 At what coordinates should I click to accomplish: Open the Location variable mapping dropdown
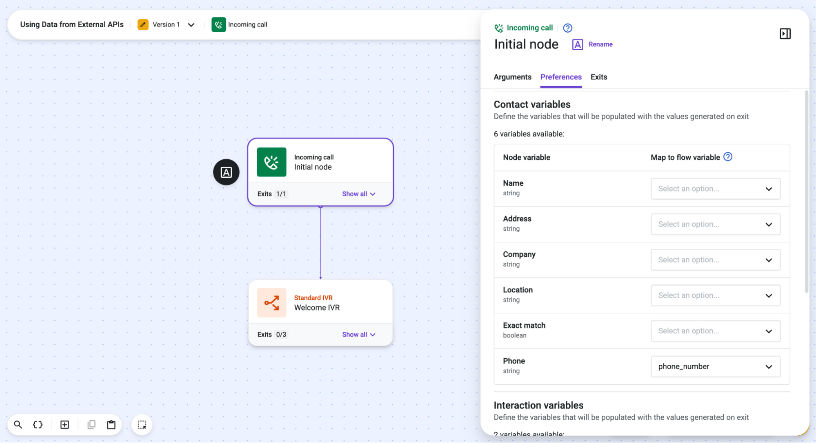point(715,295)
